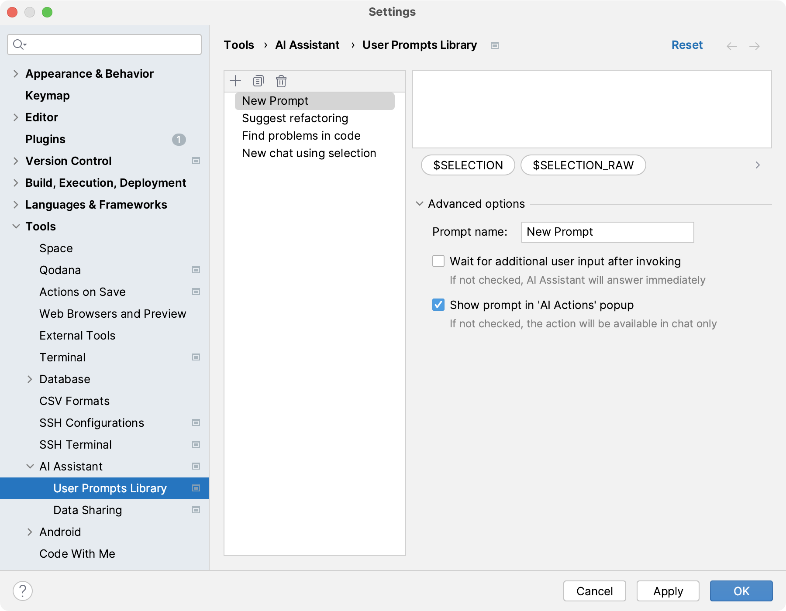Expand the Database node

pyautogui.click(x=30, y=379)
